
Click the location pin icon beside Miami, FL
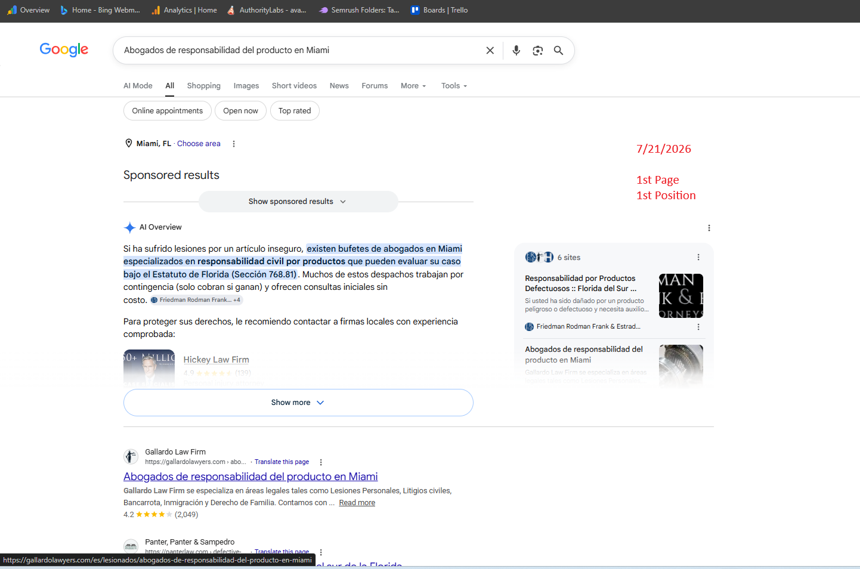pyautogui.click(x=128, y=143)
